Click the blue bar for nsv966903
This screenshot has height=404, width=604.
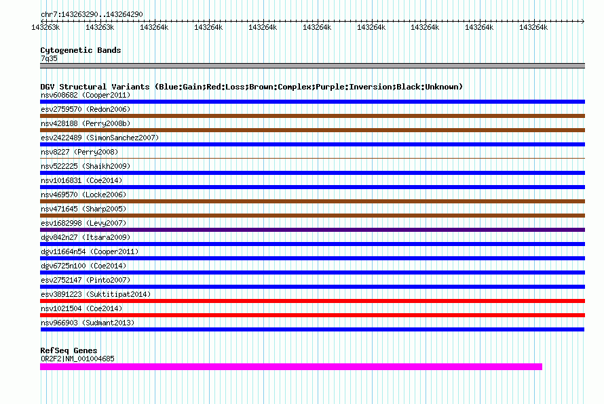click(312, 329)
